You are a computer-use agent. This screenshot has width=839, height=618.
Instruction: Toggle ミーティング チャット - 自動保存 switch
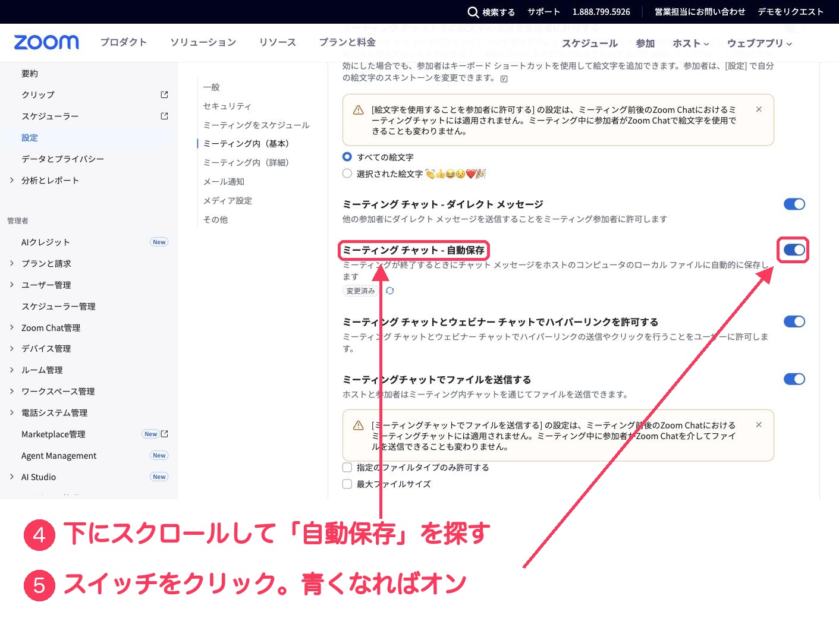[x=794, y=250]
